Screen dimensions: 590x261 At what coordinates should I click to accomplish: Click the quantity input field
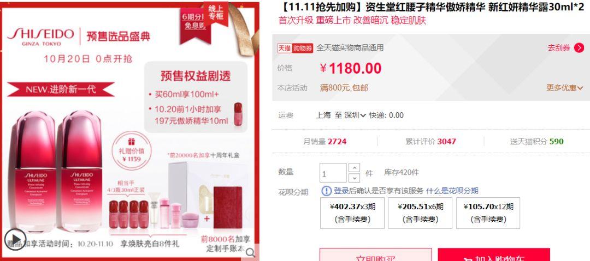[333, 173]
